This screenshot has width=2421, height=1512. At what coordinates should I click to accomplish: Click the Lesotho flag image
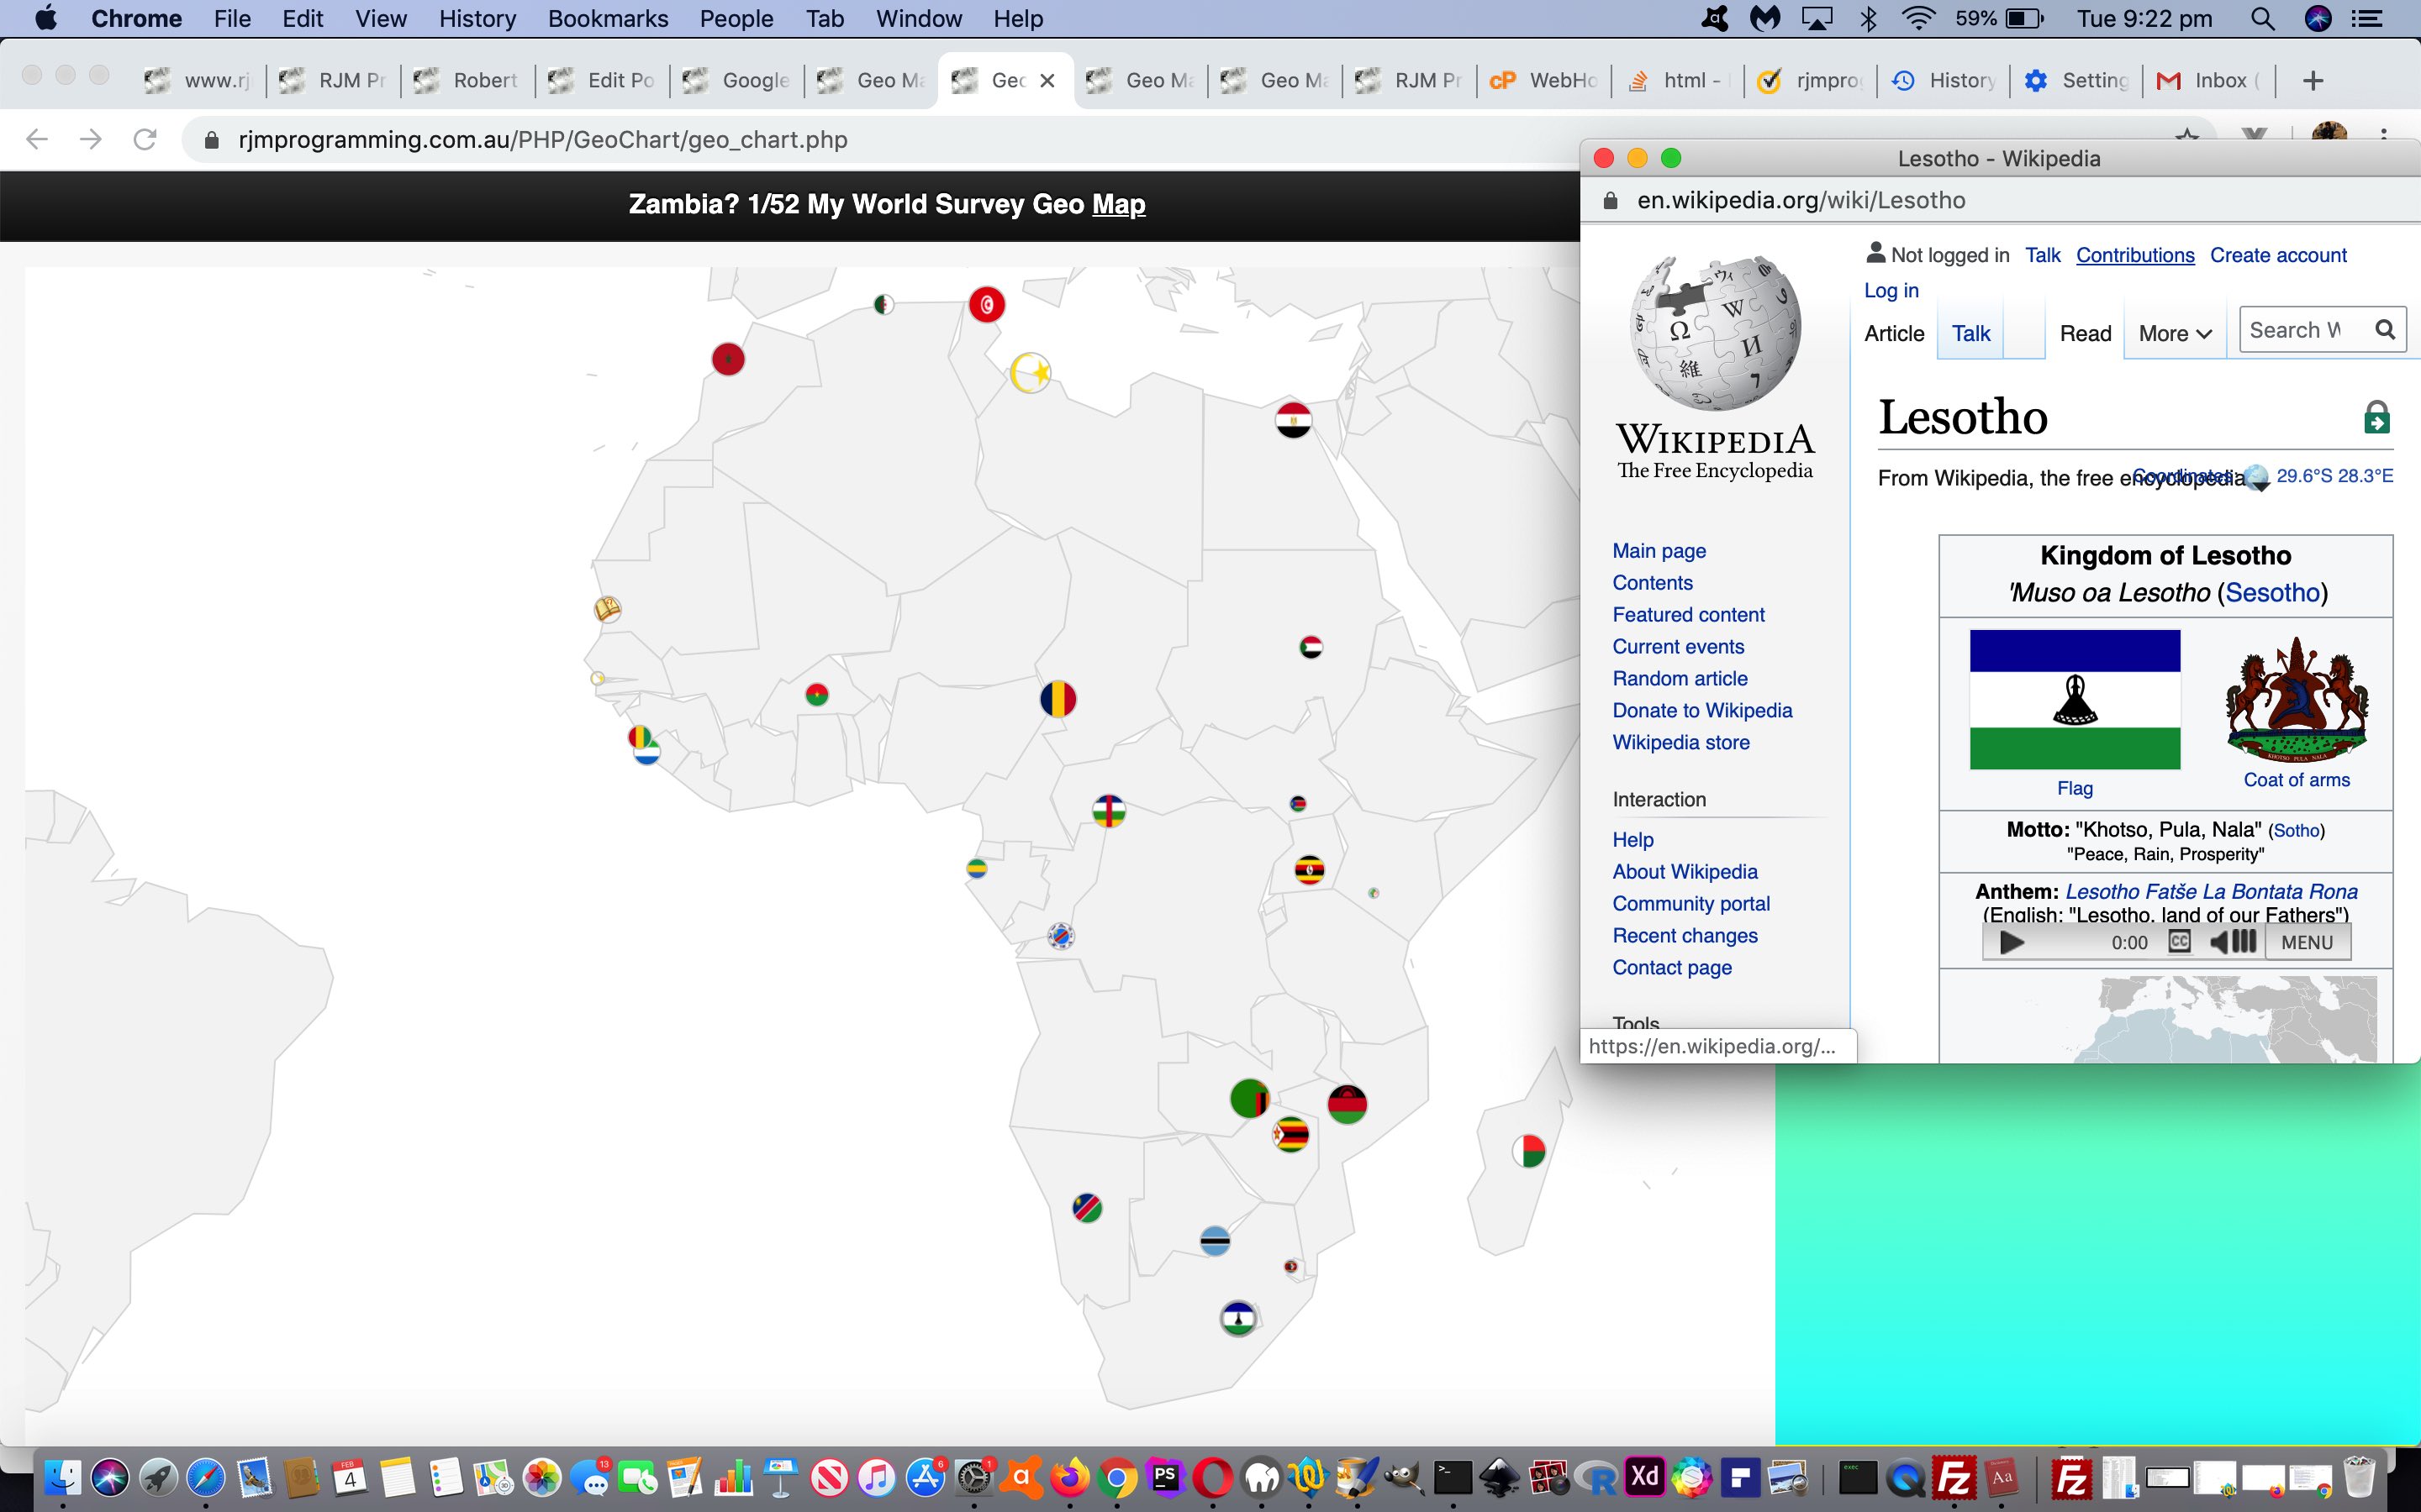click(2074, 696)
